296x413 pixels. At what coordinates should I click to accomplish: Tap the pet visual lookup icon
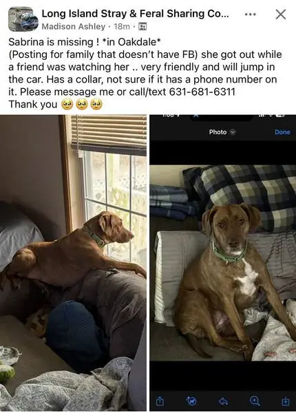tap(191, 401)
